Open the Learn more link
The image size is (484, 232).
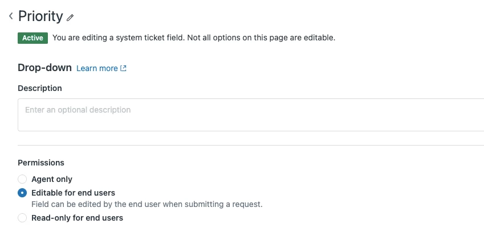point(97,68)
